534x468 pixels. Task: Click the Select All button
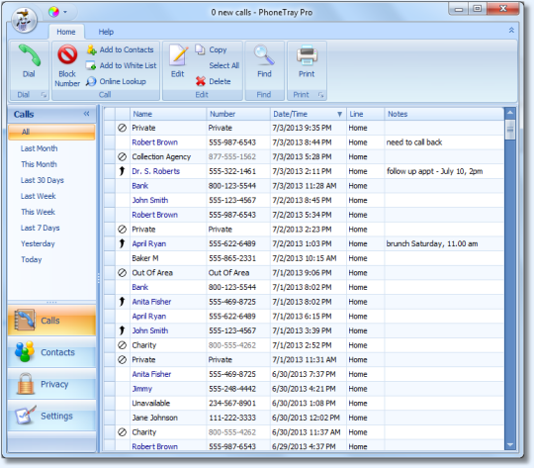click(x=224, y=65)
